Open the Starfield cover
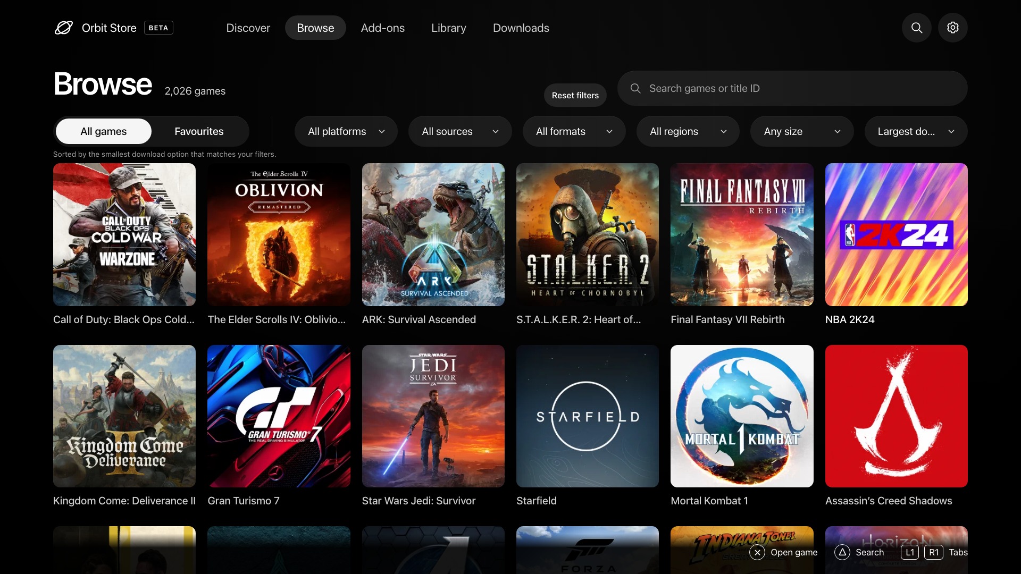Image resolution: width=1021 pixels, height=574 pixels. pos(588,416)
